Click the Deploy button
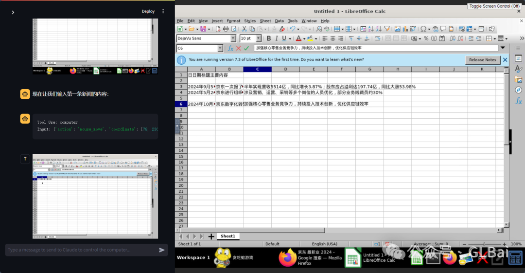Viewport: 525px width, 273px height. (x=148, y=11)
